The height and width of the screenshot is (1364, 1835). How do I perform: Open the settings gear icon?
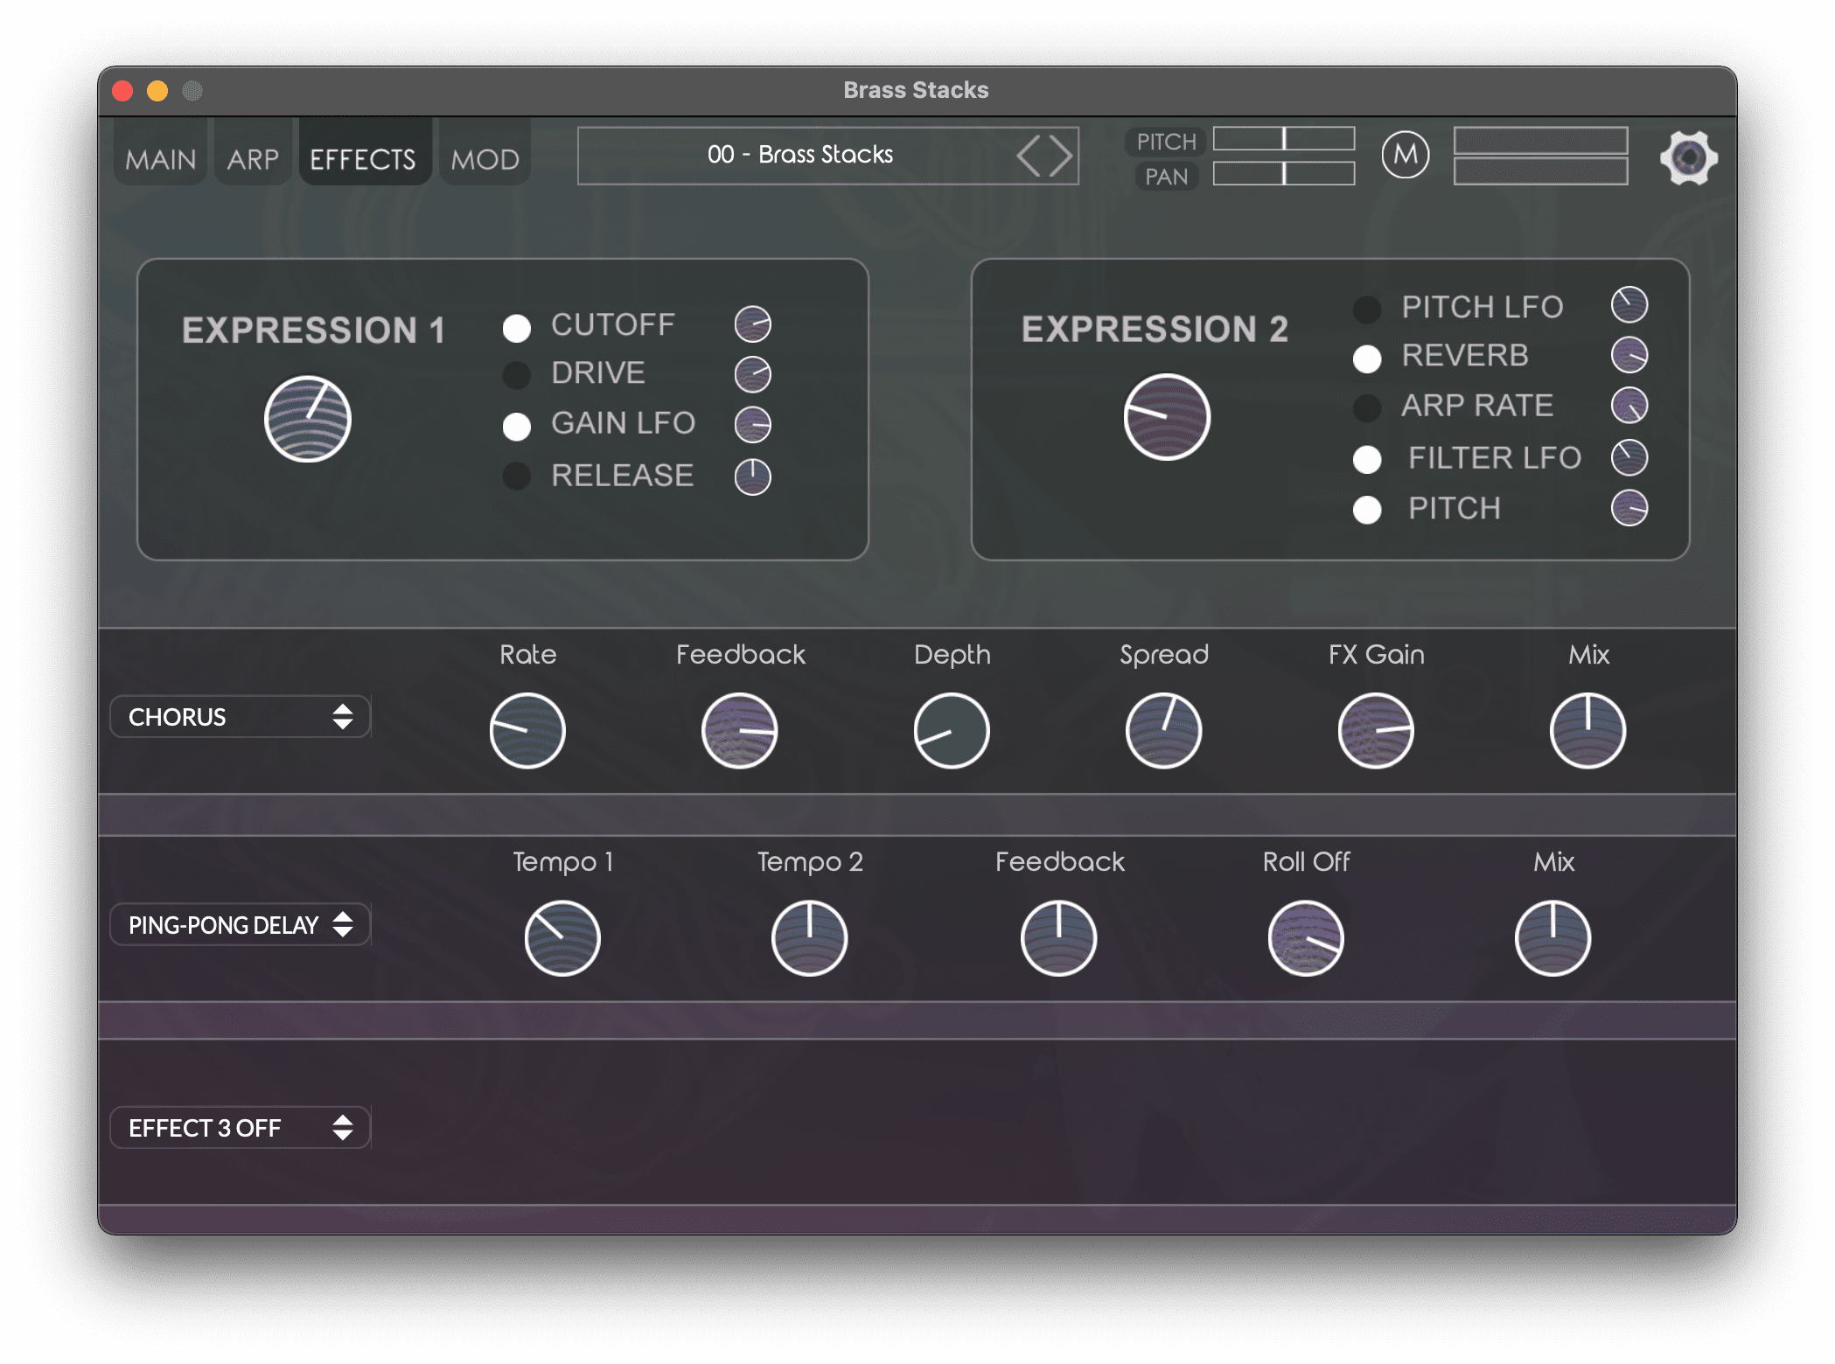coord(1688,157)
